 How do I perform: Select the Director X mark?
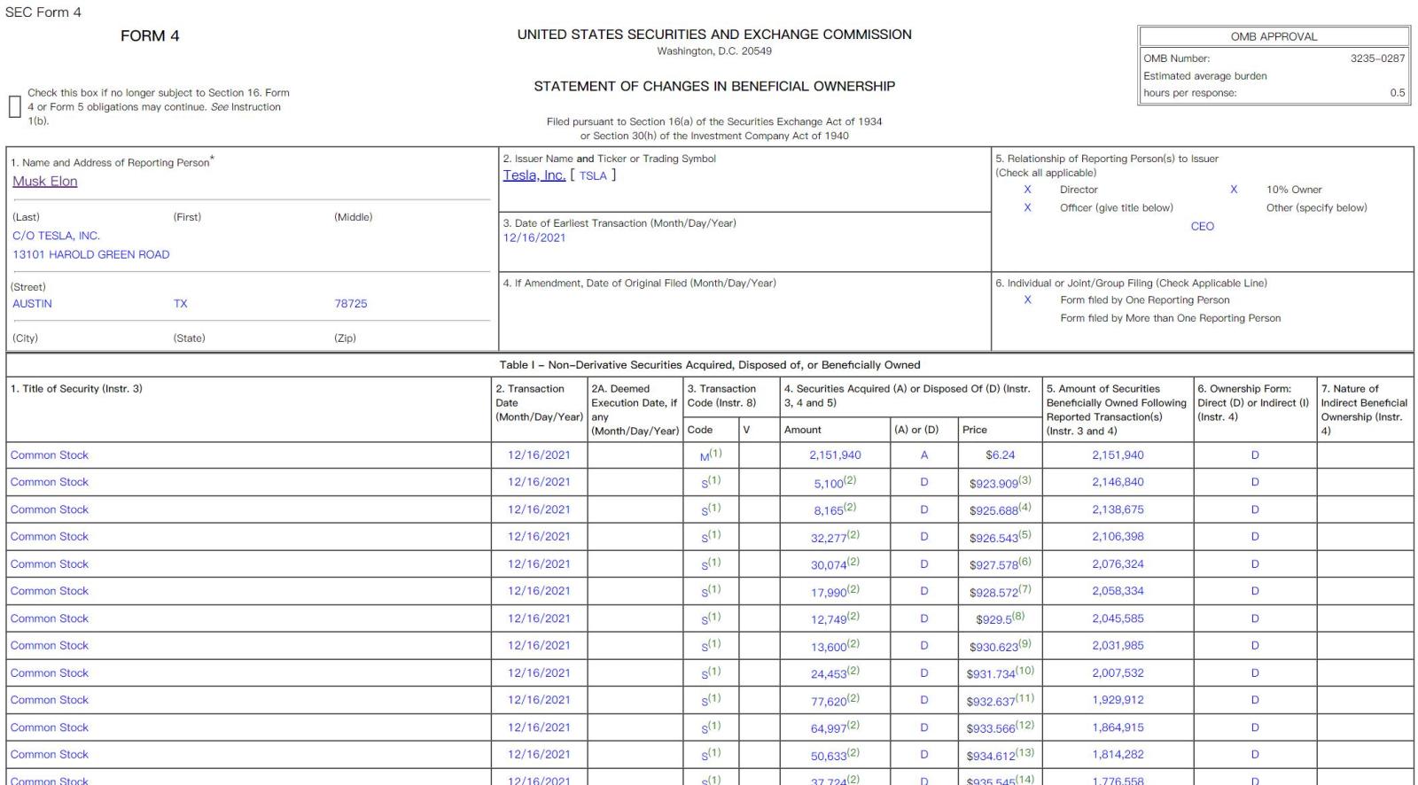1027,190
